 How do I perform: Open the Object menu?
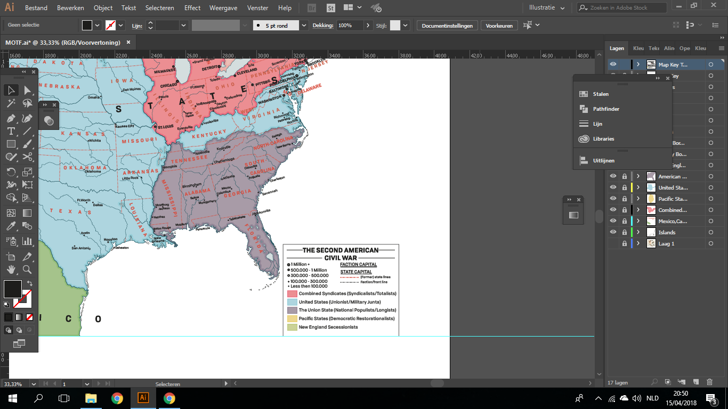[103, 7]
